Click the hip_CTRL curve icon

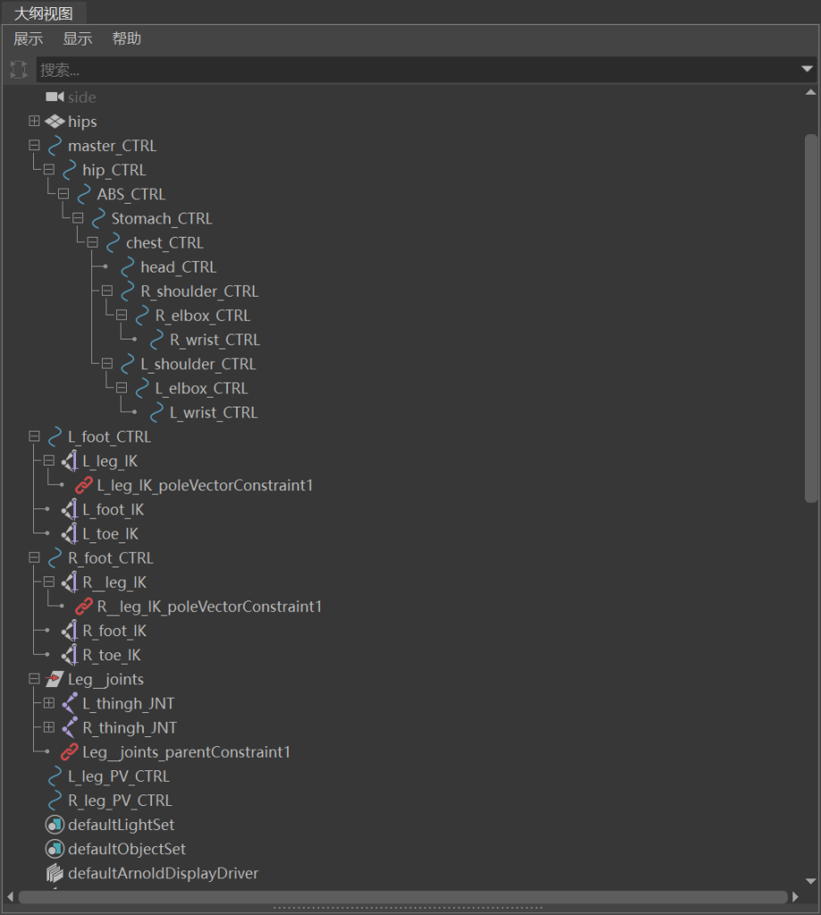click(x=70, y=170)
